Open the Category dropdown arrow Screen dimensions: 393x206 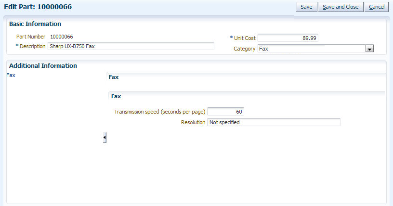click(369, 49)
